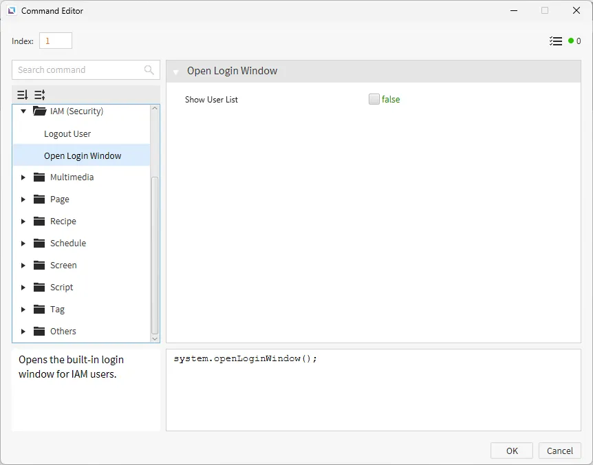Enable the Show User List checkbox
593x465 pixels.
pyautogui.click(x=374, y=99)
